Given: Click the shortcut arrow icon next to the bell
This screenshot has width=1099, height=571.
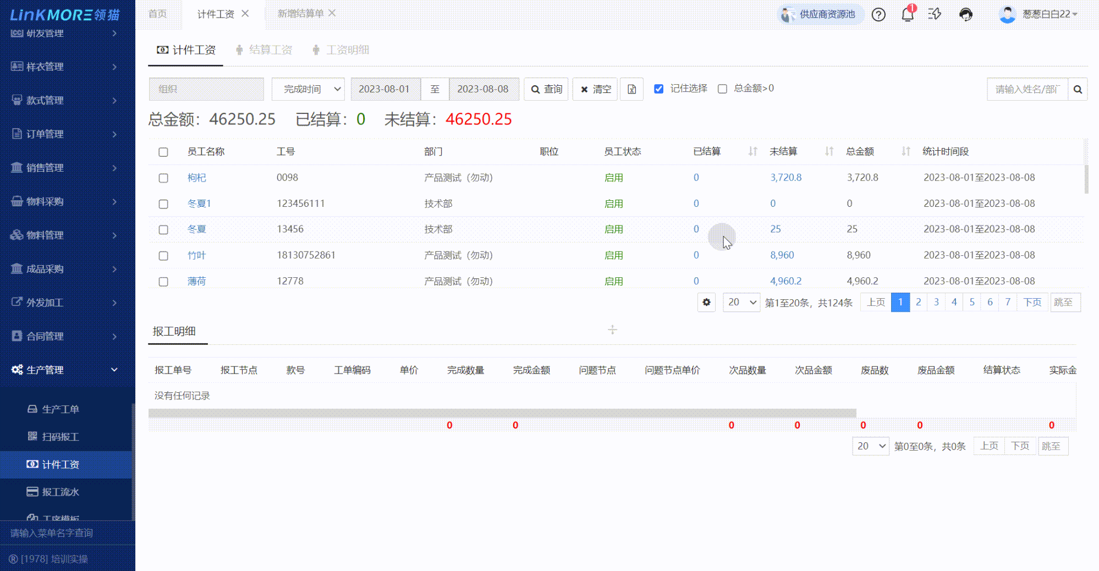Looking at the screenshot, I should [935, 14].
